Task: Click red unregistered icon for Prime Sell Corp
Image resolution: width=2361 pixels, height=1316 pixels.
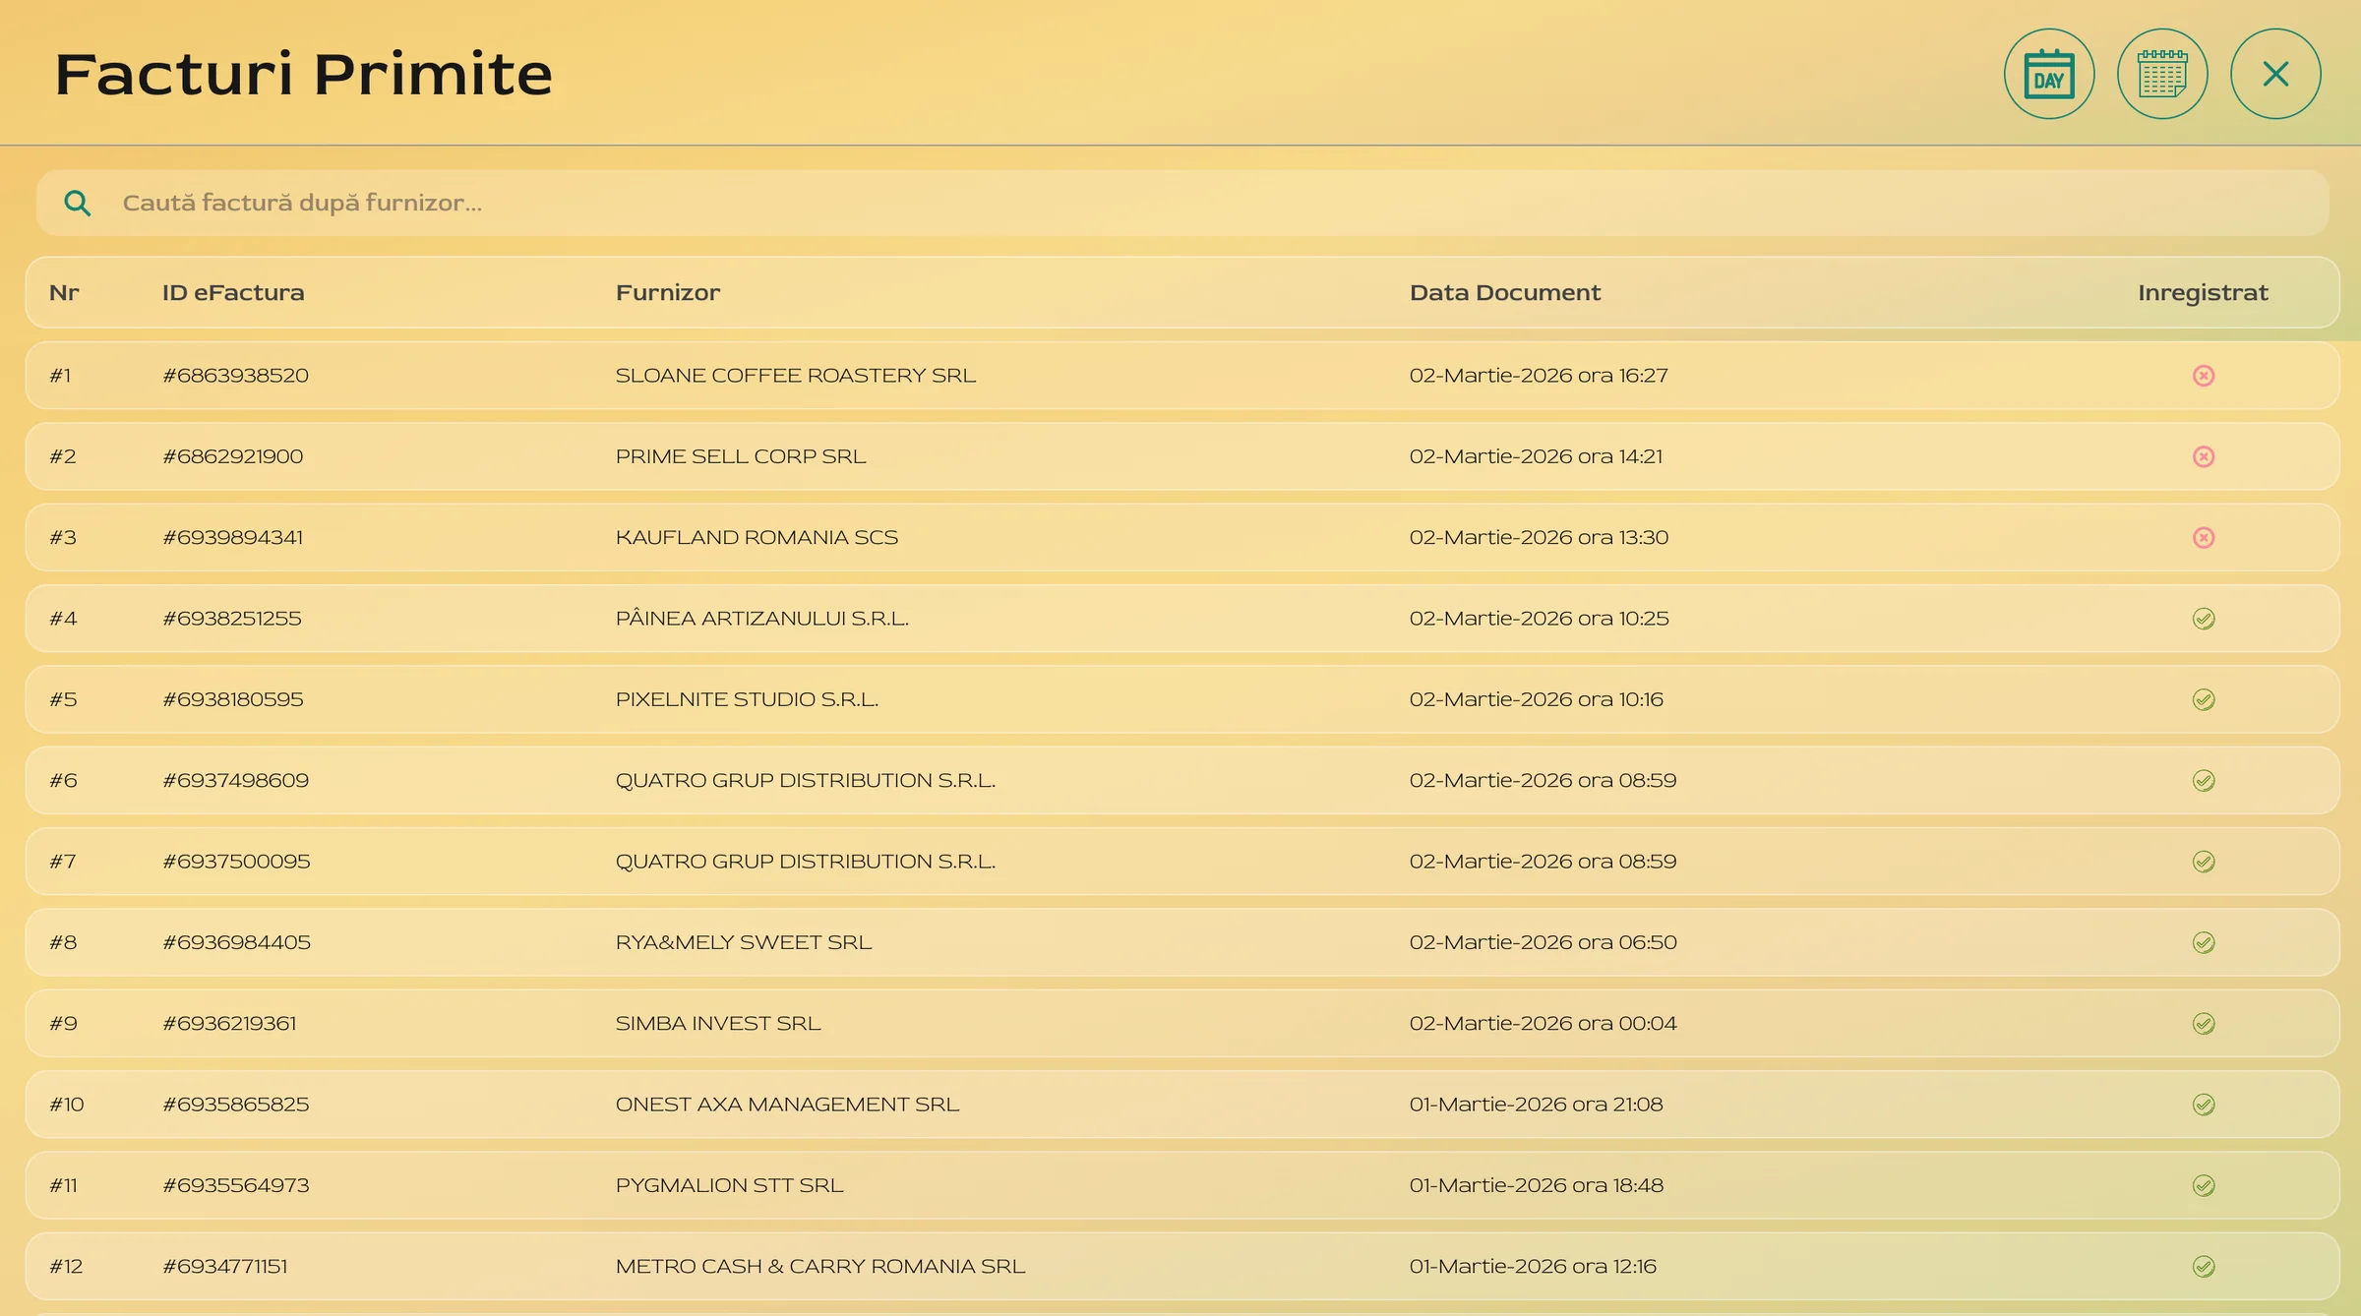Action: pyautogui.click(x=2204, y=456)
